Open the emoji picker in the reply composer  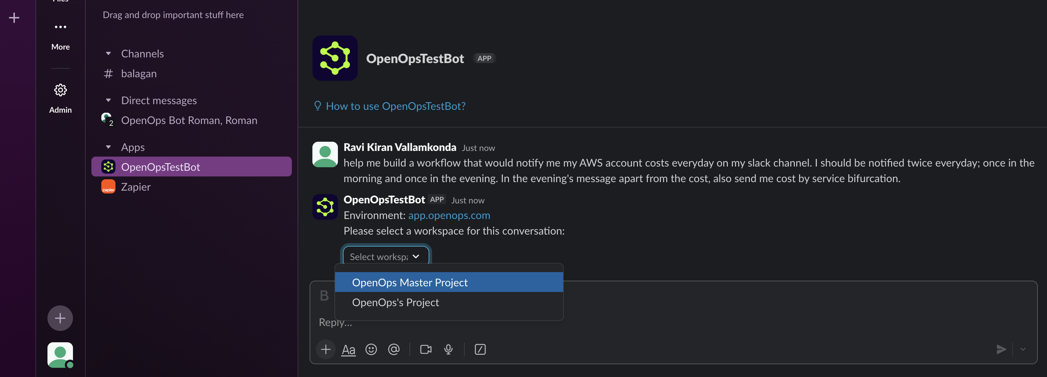371,349
